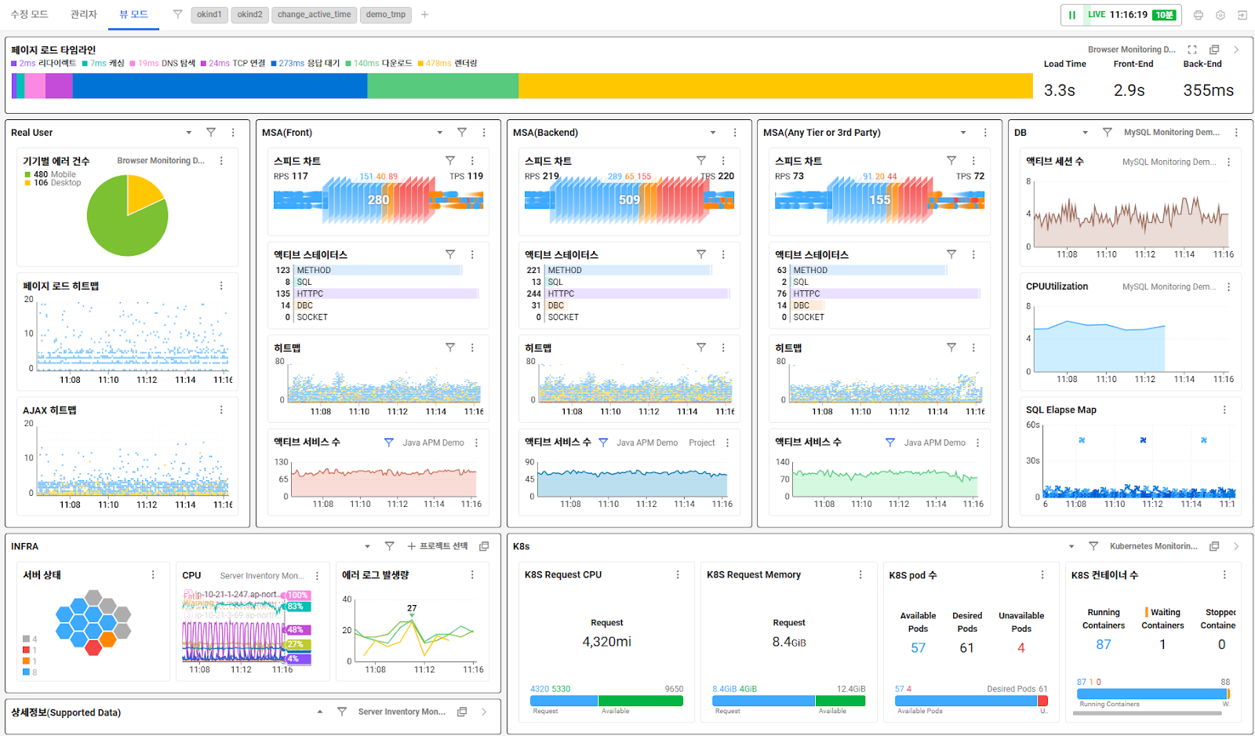Select the change_active_time preset
1255x736 pixels.
(x=315, y=14)
